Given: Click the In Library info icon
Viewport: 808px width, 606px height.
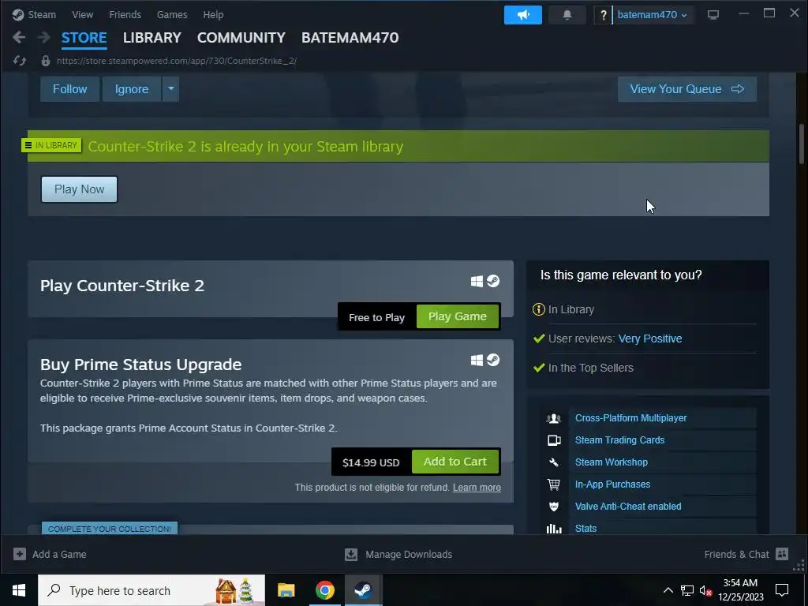Looking at the screenshot, I should pos(538,309).
